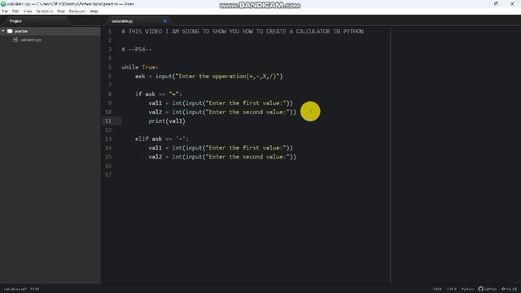
Task: Click the GitHub octocat icon
Action: coord(481,289)
